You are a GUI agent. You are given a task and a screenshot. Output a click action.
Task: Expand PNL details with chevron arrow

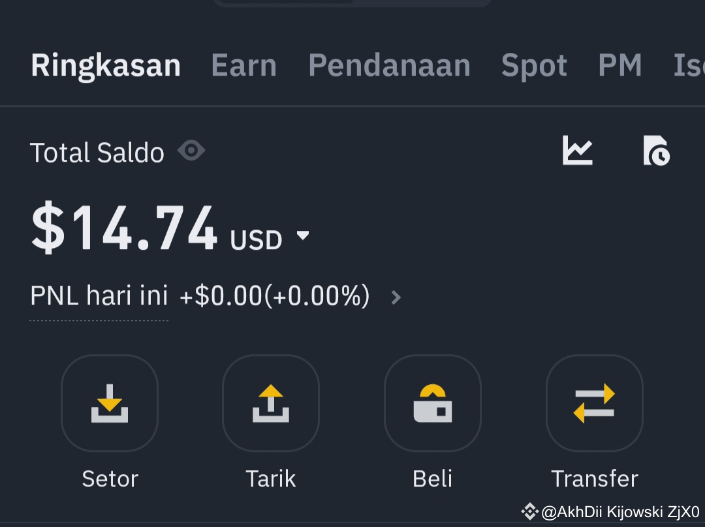click(396, 298)
